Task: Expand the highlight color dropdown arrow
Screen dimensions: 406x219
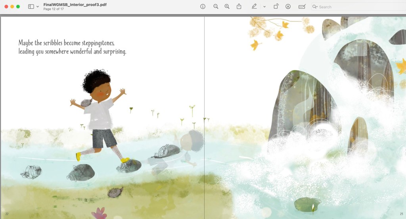Action: [264, 7]
